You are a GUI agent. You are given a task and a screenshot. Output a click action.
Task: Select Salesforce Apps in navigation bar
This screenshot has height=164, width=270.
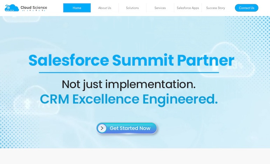pyautogui.click(x=188, y=8)
